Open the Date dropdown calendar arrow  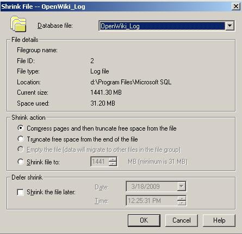point(182,186)
